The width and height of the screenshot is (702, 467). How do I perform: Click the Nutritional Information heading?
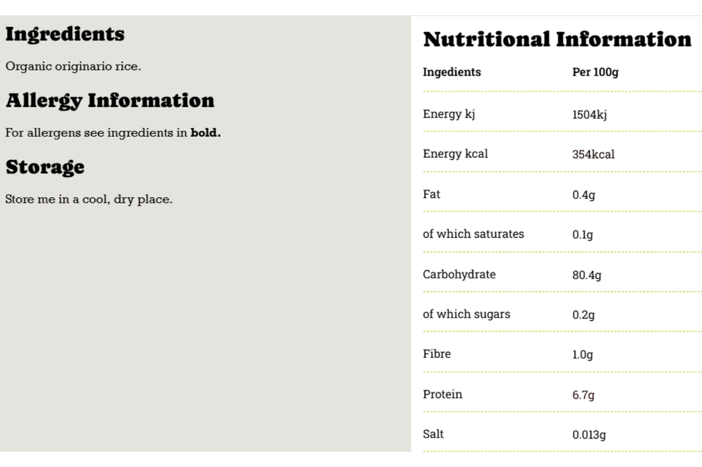coord(557,39)
